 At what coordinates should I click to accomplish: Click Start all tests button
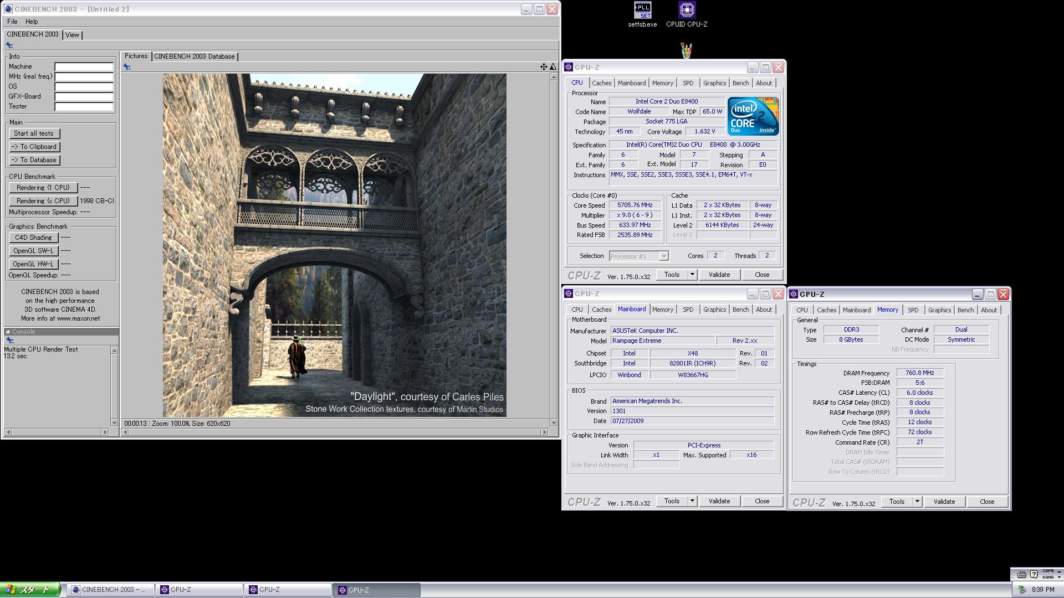[34, 133]
